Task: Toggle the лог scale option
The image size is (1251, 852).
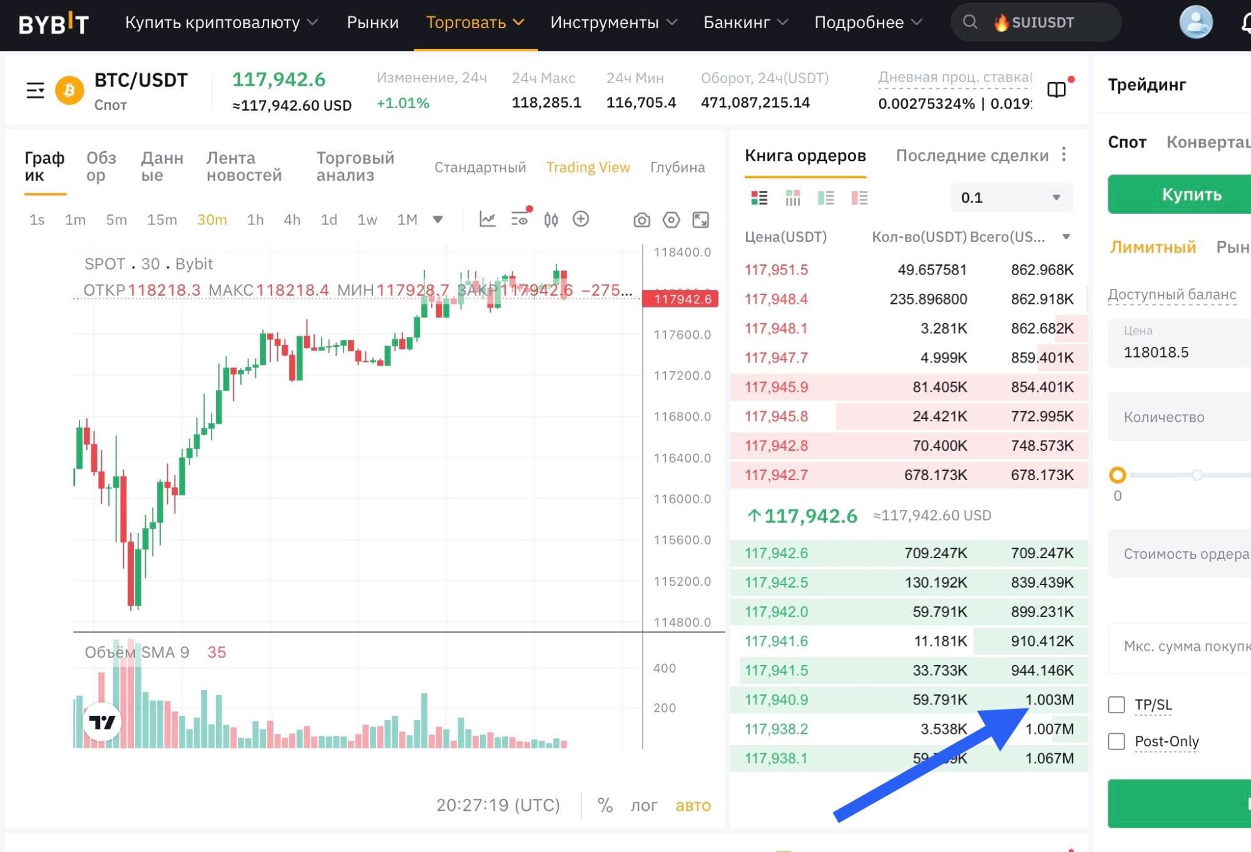Action: tap(644, 805)
